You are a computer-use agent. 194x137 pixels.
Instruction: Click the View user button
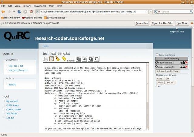coord(160,82)
